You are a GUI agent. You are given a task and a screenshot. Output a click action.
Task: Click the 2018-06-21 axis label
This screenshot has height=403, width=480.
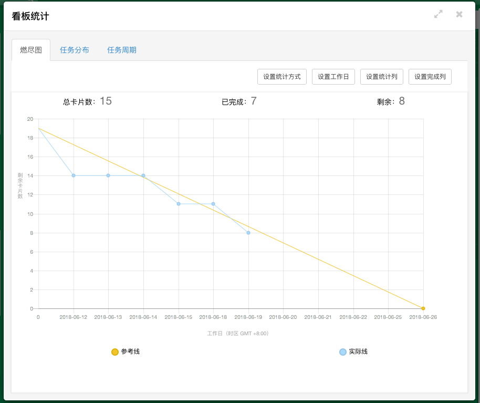318,317
